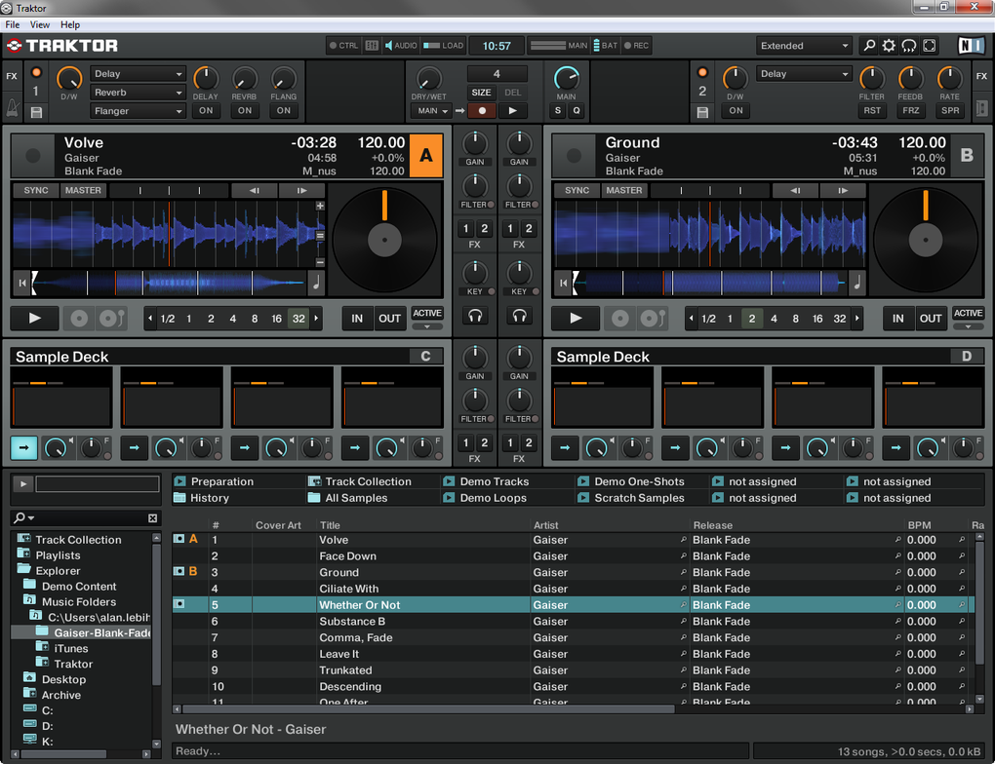Image resolution: width=995 pixels, height=764 pixels.
Task: Select the Track Collection tree item
Action: [x=78, y=540]
